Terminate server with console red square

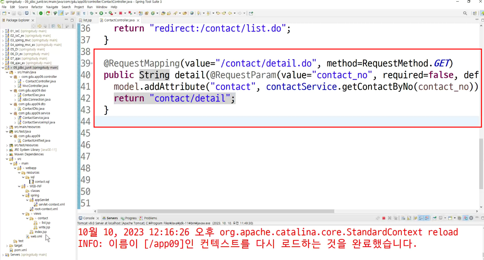click(x=384, y=218)
